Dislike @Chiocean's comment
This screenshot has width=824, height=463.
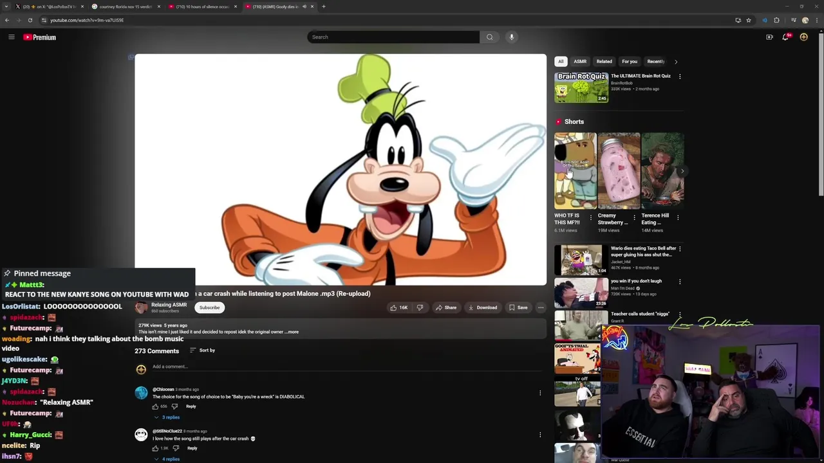click(174, 406)
